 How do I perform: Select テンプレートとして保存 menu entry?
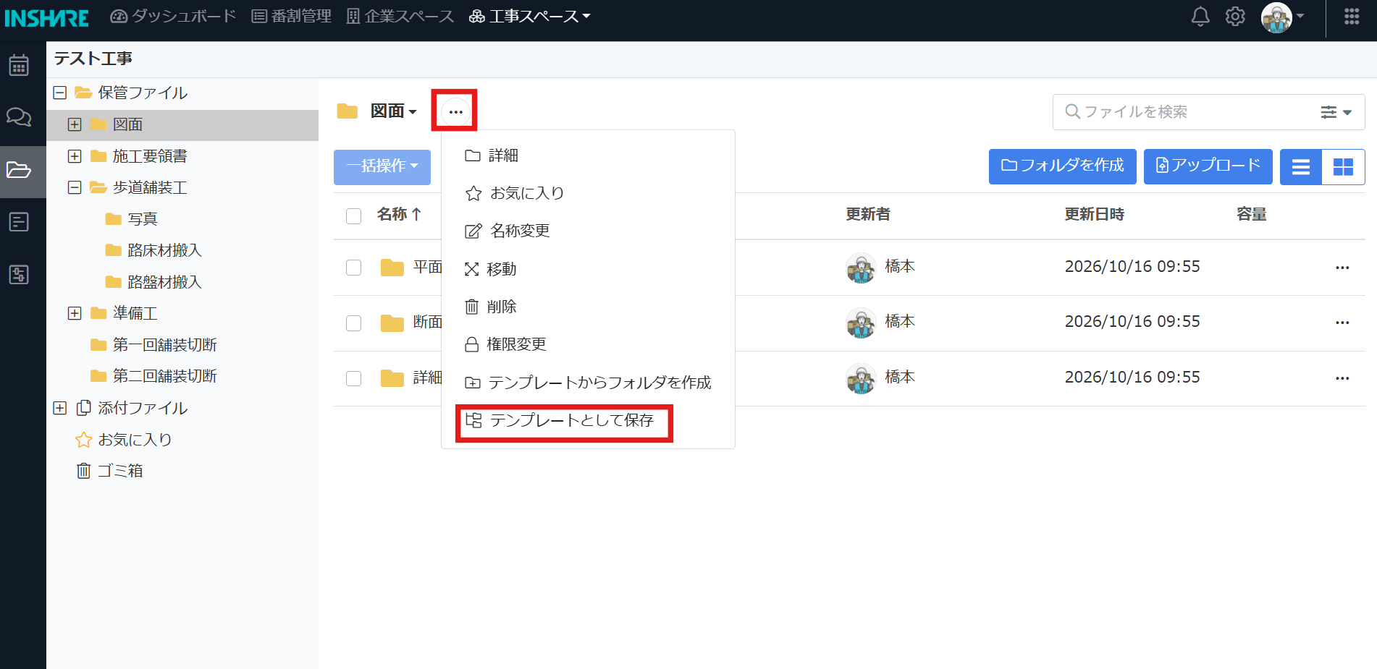pos(588,420)
